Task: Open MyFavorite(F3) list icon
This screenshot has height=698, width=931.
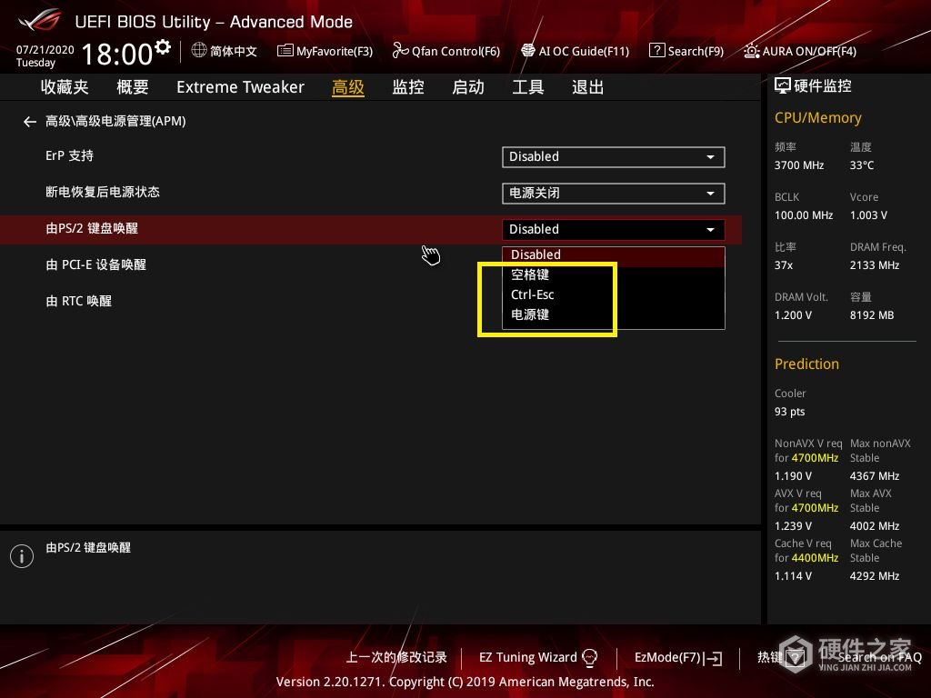Action: tap(285, 51)
